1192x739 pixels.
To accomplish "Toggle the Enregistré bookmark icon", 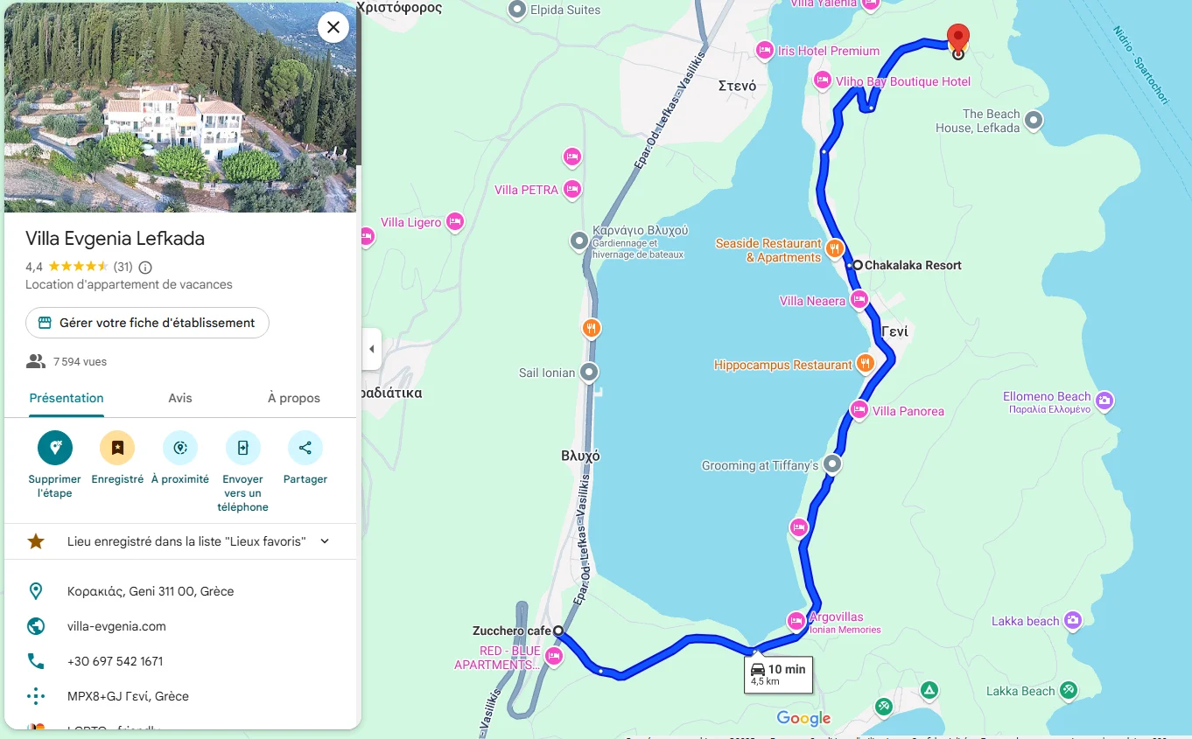I will click(117, 448).
